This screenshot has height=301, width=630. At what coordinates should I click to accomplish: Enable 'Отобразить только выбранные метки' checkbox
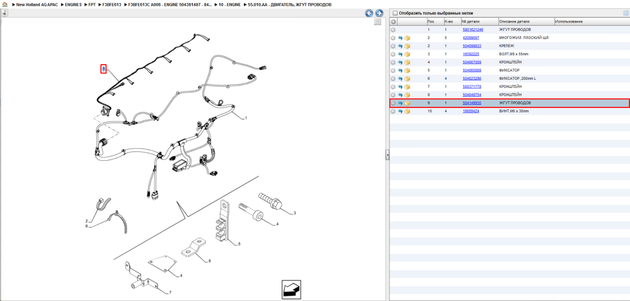[x=395, y=13]
